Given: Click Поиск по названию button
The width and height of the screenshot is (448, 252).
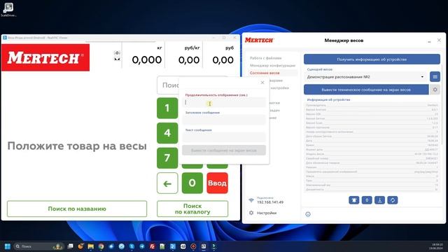Looking at the screenshot, I should click(77, 209).
